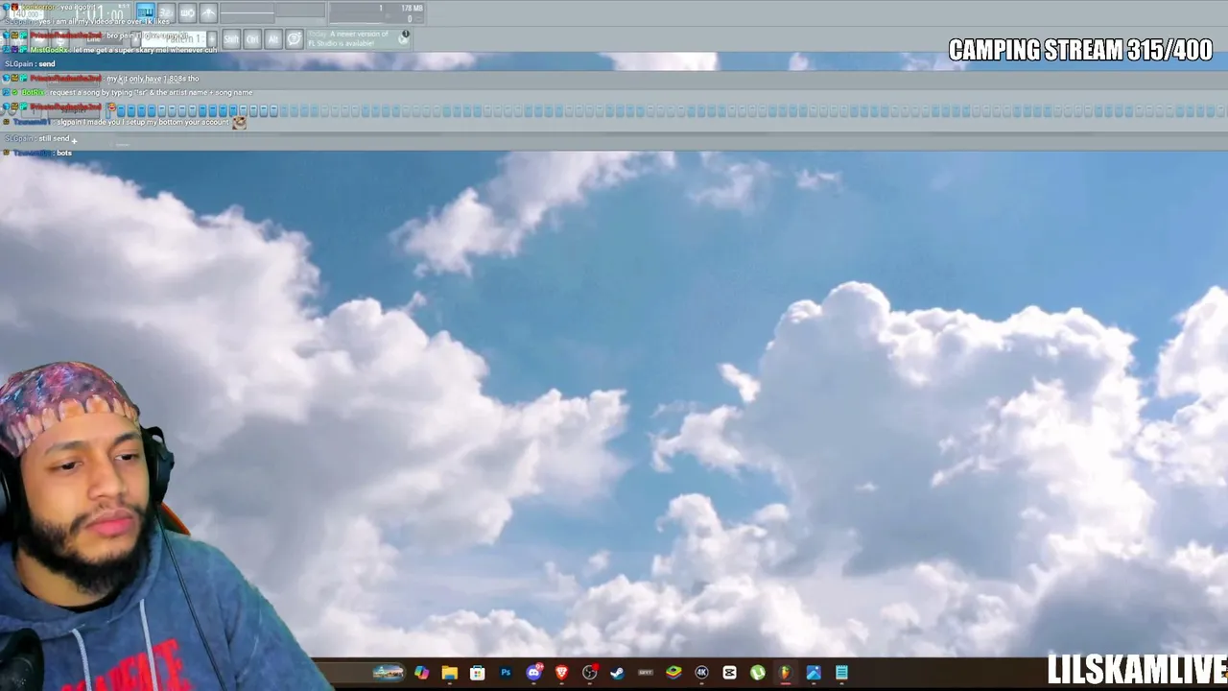Toggle the Alt key button in FL Studio
Screen dimensions: 1228x691
coord(273,39)
